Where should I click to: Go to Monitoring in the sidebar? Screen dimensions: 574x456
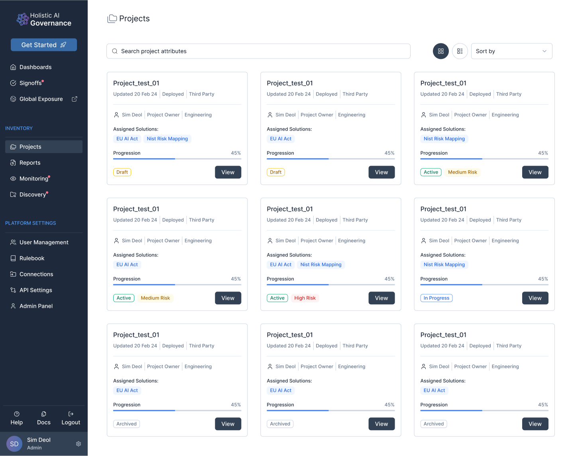pyautogui.click(x=34, y=179)
